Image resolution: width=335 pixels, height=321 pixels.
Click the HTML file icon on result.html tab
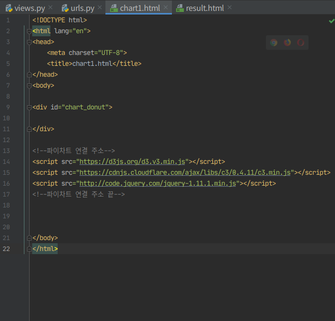(x=180, y=8)
